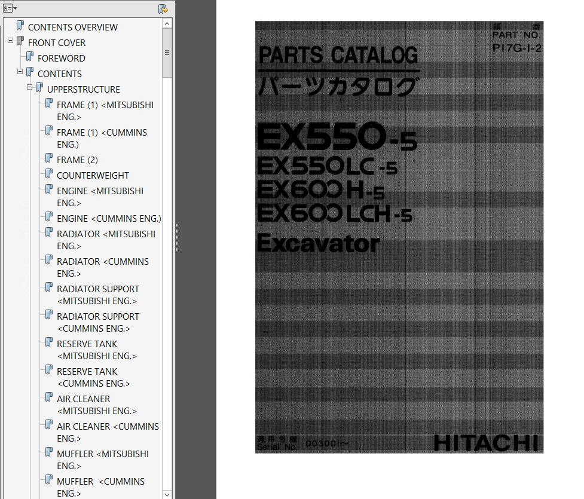
Task: Click the PARTS CATALOG title on cover
Action: coord(338,56)
